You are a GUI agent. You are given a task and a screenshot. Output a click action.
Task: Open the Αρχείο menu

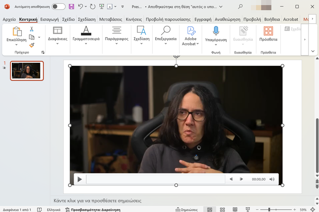[9, 19]
